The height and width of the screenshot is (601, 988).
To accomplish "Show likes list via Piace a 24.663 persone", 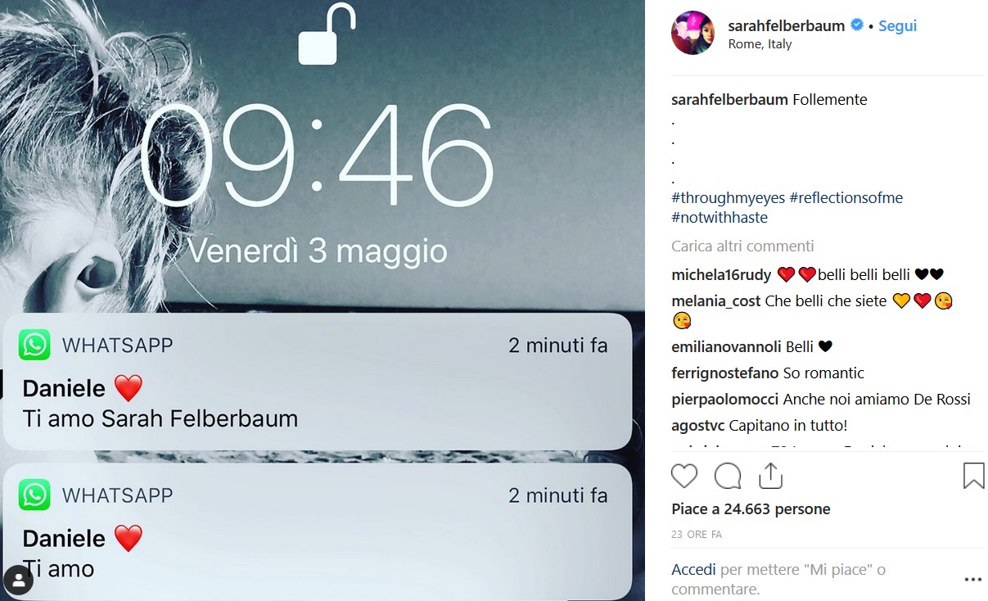I will tap(751, 508).
